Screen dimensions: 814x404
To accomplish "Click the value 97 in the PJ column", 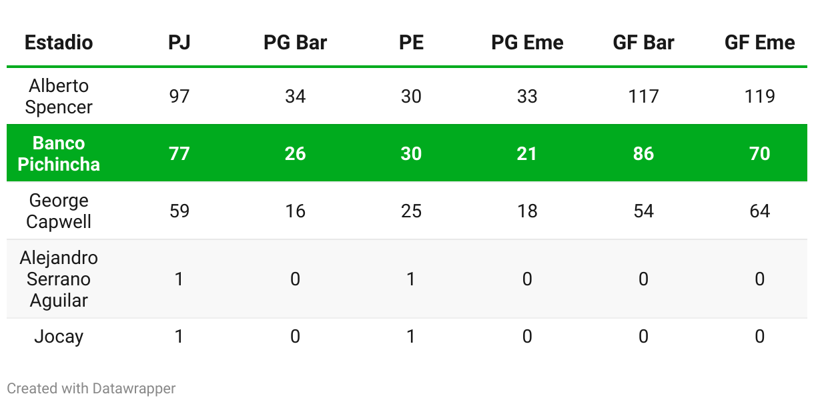I will pos(179,96).
